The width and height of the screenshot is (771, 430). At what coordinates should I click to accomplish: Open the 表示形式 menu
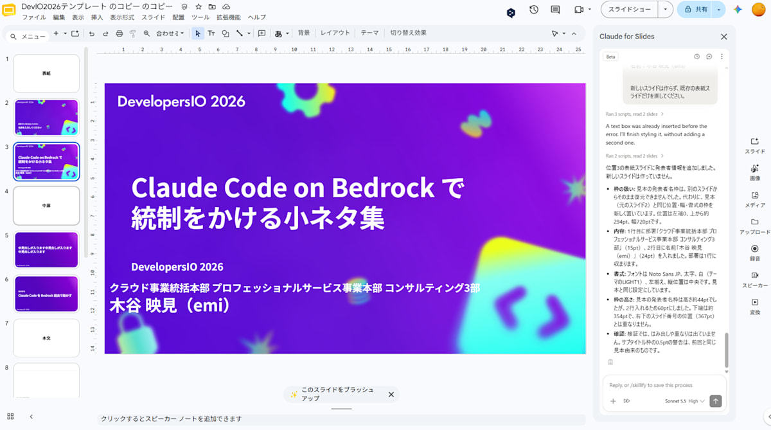tap(122, 17)
